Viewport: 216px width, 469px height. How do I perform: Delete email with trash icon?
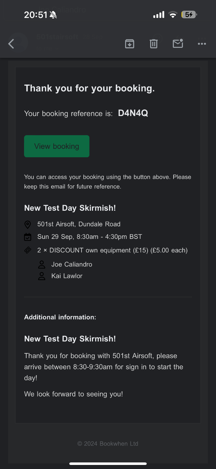click(x=154, y=44)
